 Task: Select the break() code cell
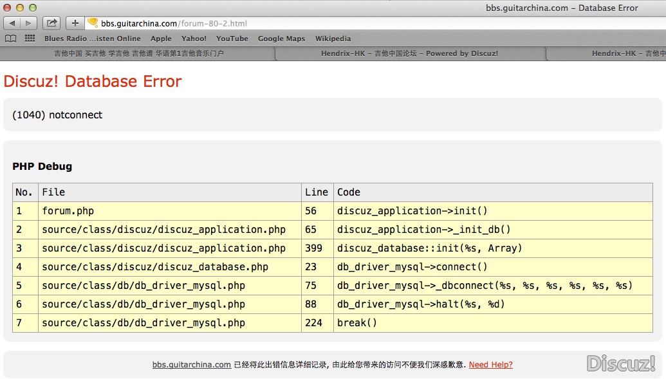(x=493, y=323)
